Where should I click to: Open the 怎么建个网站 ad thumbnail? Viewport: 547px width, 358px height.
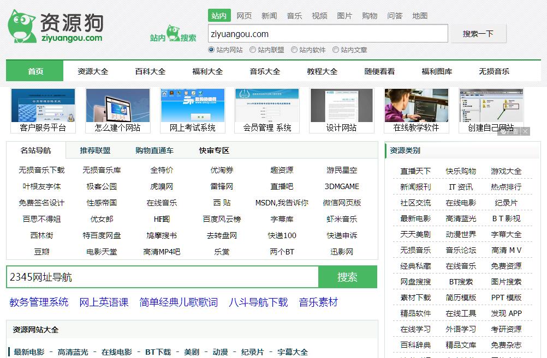[117, 106]
